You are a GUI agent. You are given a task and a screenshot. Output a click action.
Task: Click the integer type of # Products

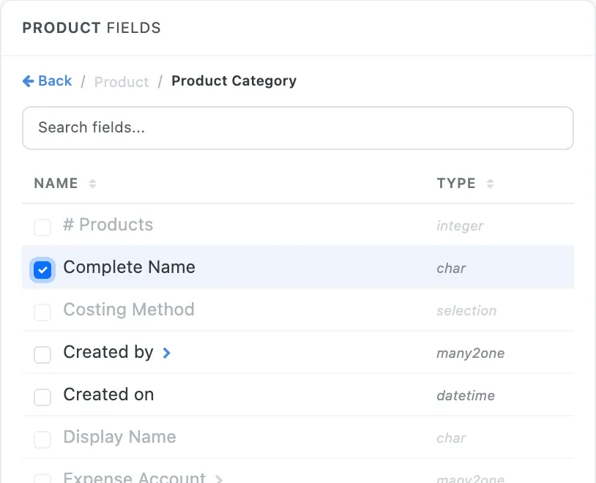click(x=460, y=226)
